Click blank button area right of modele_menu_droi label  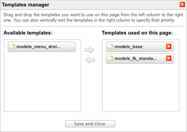click(68, 47)
